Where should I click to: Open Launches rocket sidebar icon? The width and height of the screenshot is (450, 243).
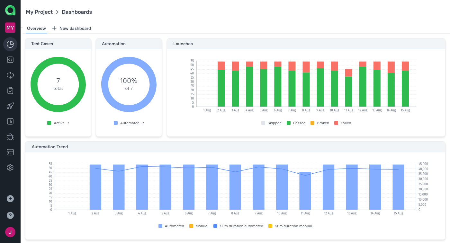tap(10, 106)
